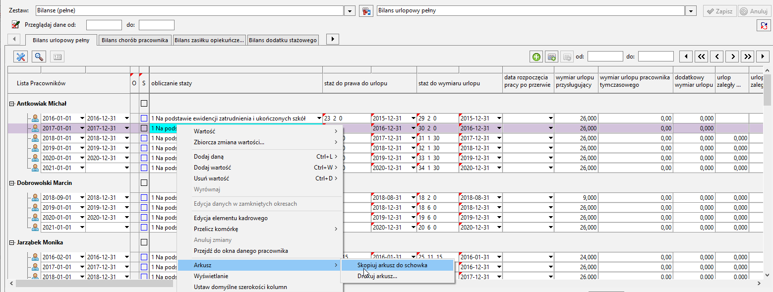Click the add-row icon with small plus
Viewport: 773px width, 292px height.
pyautogui.click(x=551, y=57)
